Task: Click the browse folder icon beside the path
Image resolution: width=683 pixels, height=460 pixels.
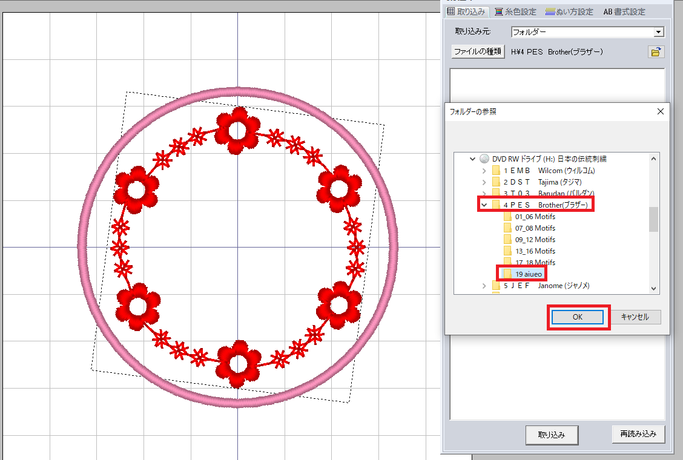Action: coord(655,52)
